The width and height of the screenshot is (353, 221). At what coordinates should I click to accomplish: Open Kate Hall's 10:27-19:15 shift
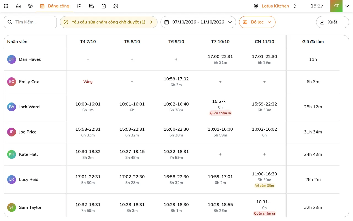[x=132, y=154]
